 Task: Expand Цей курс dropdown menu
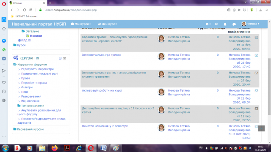click(108, 24)
